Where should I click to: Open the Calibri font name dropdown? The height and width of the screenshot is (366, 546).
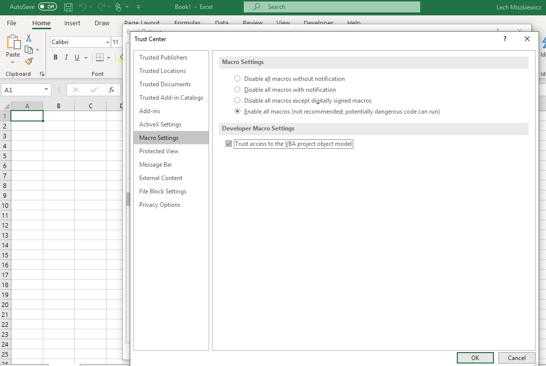(x=108, y=42)
